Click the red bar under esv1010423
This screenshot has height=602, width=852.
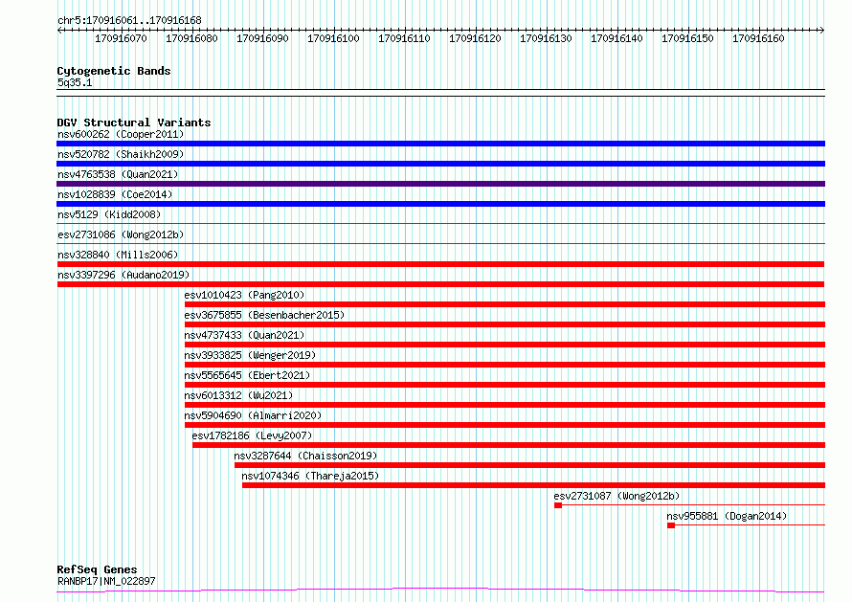tap(504, 304)
